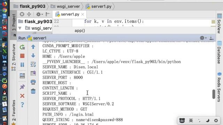Image resolution: width=223 pixels, height=125 pixels.
Task: Rerun server1 with green rerun icon
Action: (x=22, y=47)
